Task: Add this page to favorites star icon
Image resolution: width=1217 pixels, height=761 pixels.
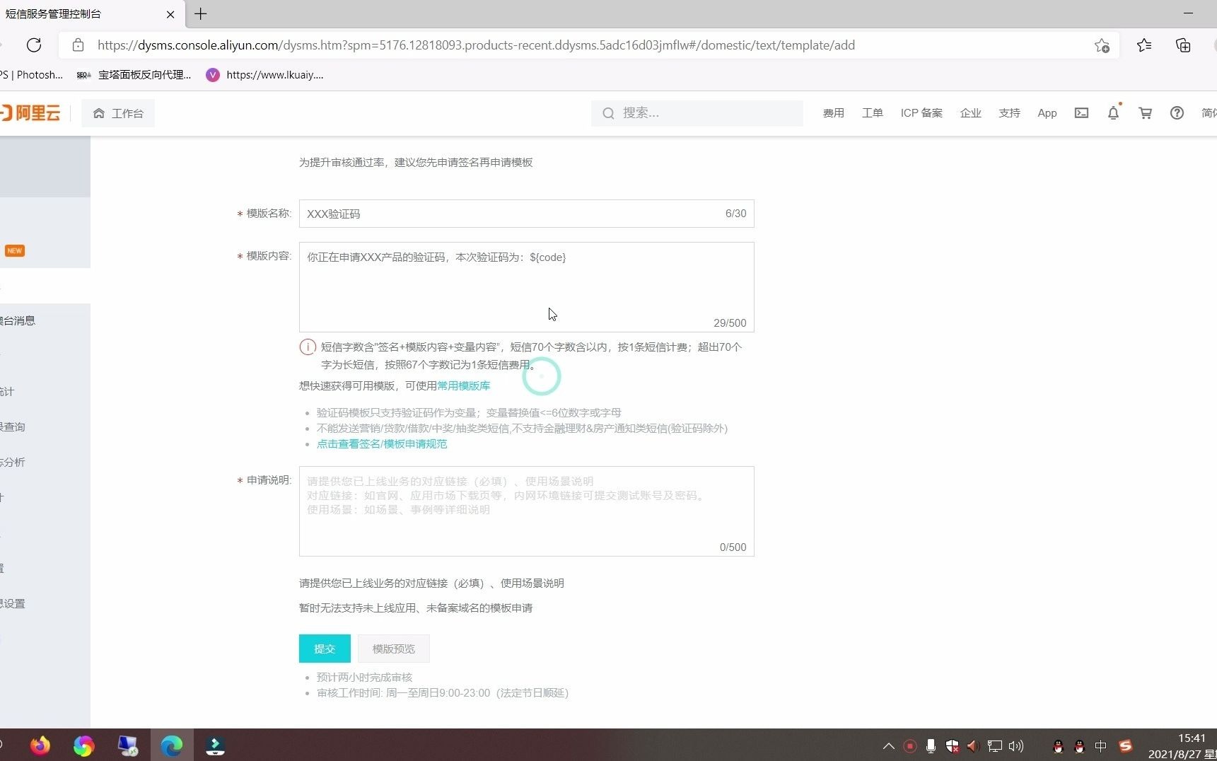Action: (1102, 45)
